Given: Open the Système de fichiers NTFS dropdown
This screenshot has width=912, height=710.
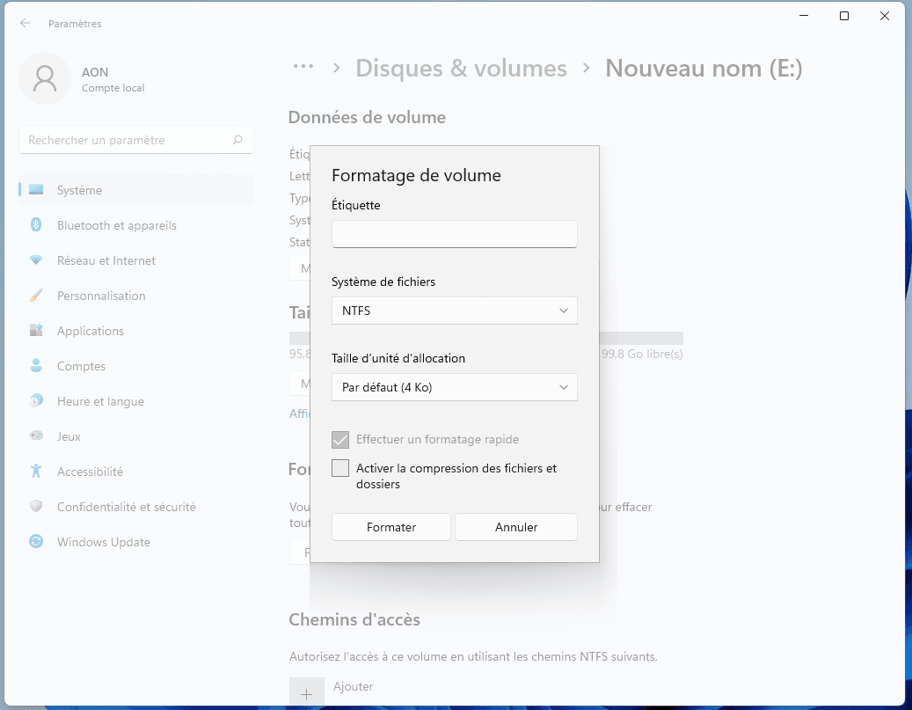Looking at the screenshot, I should (454, 311).
